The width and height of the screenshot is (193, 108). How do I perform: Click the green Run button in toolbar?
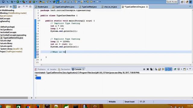point(18,2)
